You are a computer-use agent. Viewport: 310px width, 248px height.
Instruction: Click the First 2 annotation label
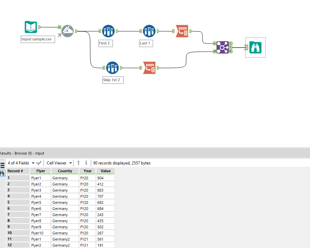click(105, 43)
